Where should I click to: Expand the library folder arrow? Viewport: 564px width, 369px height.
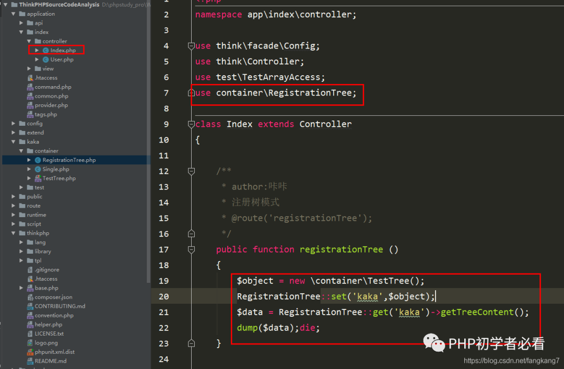coord(21,252)
